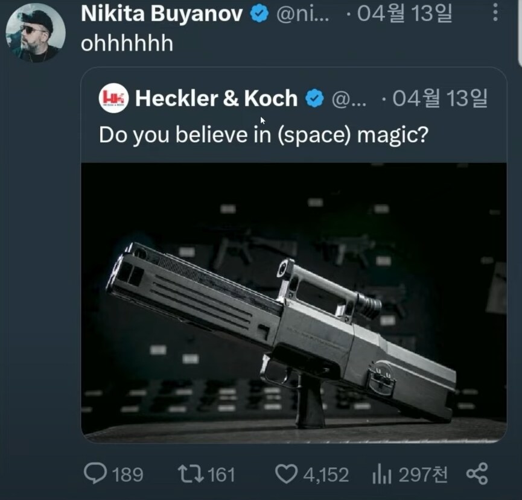Share the tweet via share icon
The width and height of the screenshot is (522, 500).
coord(477,474)
